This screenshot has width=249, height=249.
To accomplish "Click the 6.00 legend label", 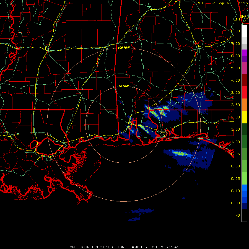I will pyautogui.click(x=235, y=56).
